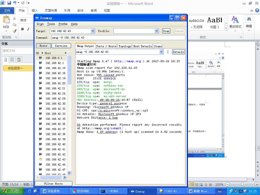The height and width of the screenshot is (195, 260).
Task: Select host 192.168.42.20 in list
Action: pos(56,83)
